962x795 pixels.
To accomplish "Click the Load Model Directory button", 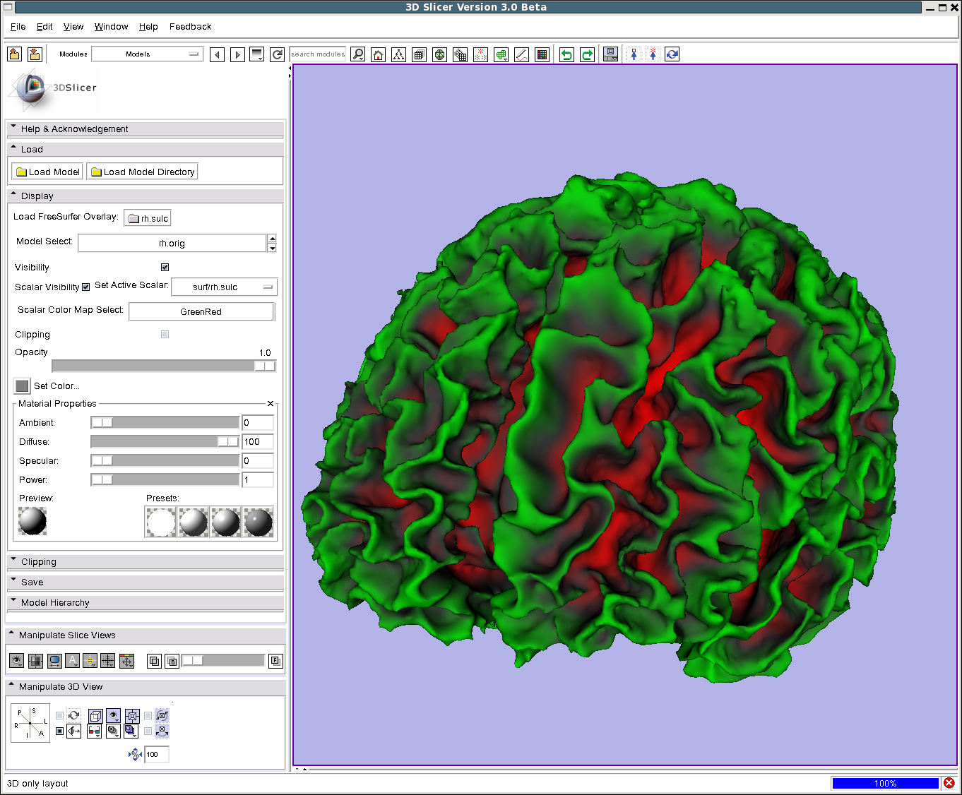I will (x=142, y=172).
